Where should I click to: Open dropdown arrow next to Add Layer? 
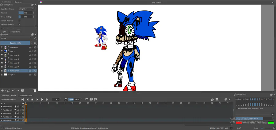pyautogui.click(x=5, y=90)
